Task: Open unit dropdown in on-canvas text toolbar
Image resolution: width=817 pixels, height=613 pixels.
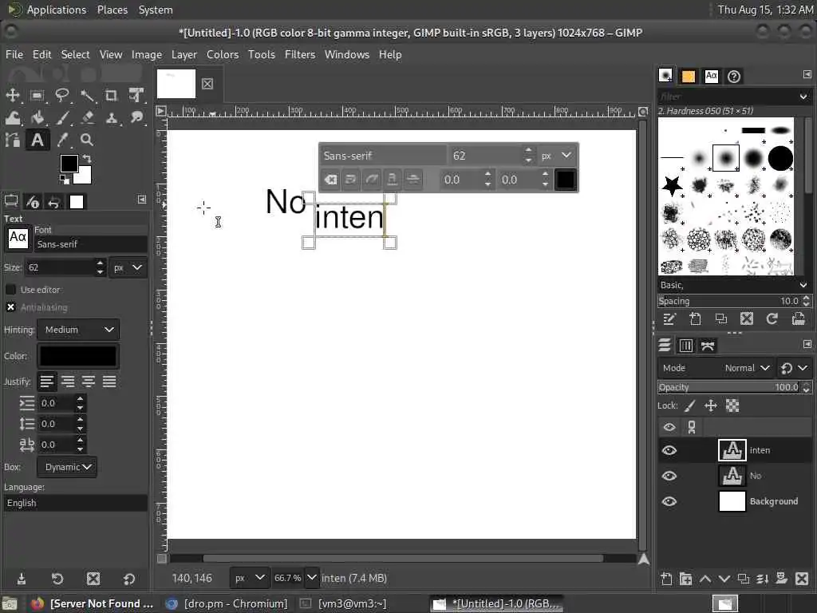Action: click(556, 156)
